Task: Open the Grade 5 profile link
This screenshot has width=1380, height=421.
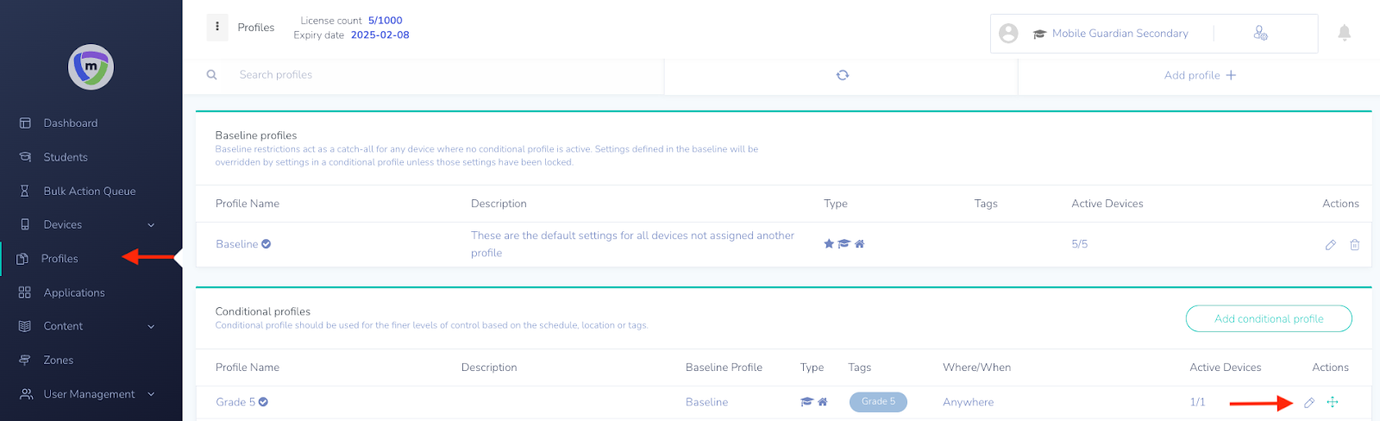Action: pos(235,402)
